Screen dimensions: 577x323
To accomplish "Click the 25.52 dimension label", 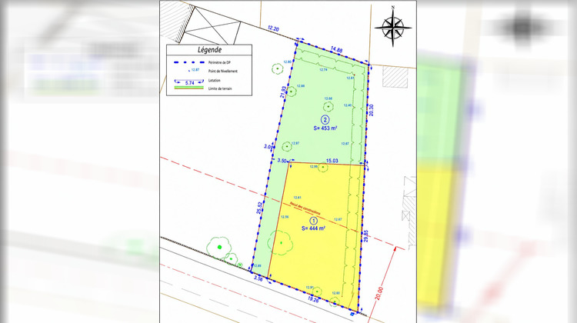I will 260,208.
